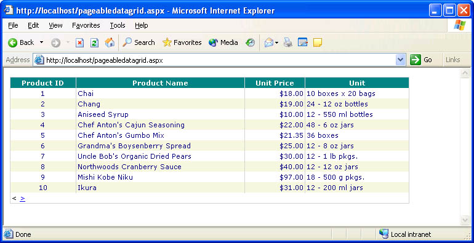Viewport: 474px width, 243px height.
Task: Expand the Mail dropdown arrow
Action: (276, 42)
